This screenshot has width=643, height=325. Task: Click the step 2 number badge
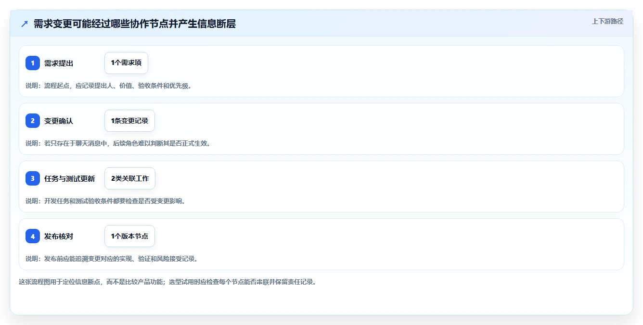pyautogui.click(x=33, y=121)
